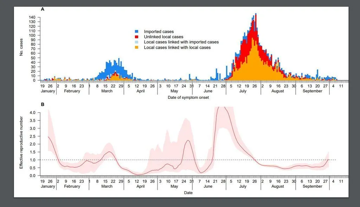Image resolution: width=360 pixels, height=207 pixels.
Task: Click the 'May' month label in panel A
Action: (x=174, y=91)
